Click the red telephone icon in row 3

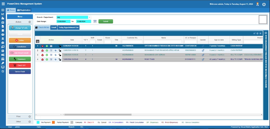click(42, 55)
